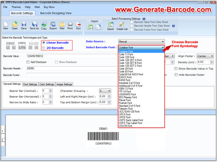Switch to the Barcode Settings tab
Viewport: 217px width, 162px height.
[x=22, y=13]
